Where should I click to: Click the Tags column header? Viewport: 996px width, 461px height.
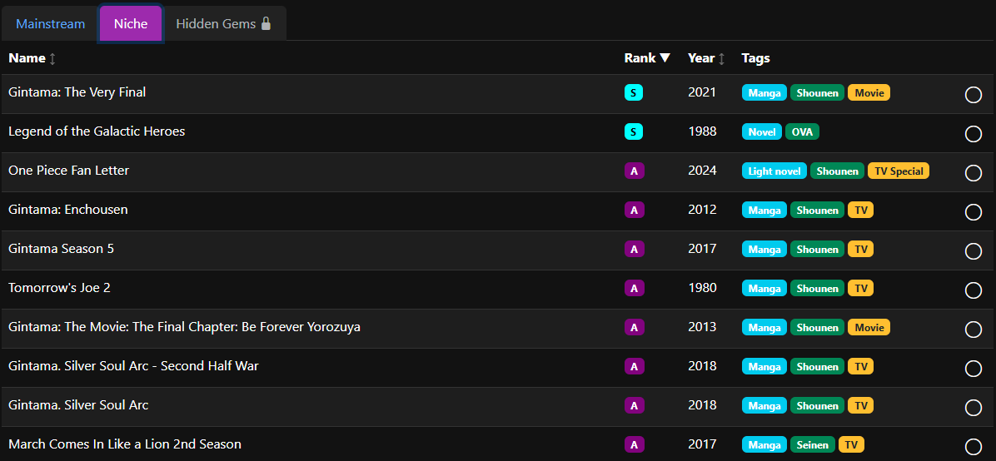click(x=756, y=58)
